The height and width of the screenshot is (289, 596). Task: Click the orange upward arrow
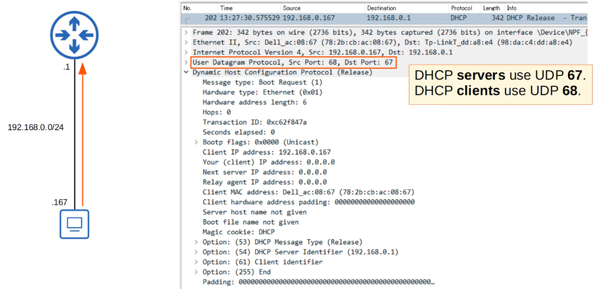[x=83, y=134]
